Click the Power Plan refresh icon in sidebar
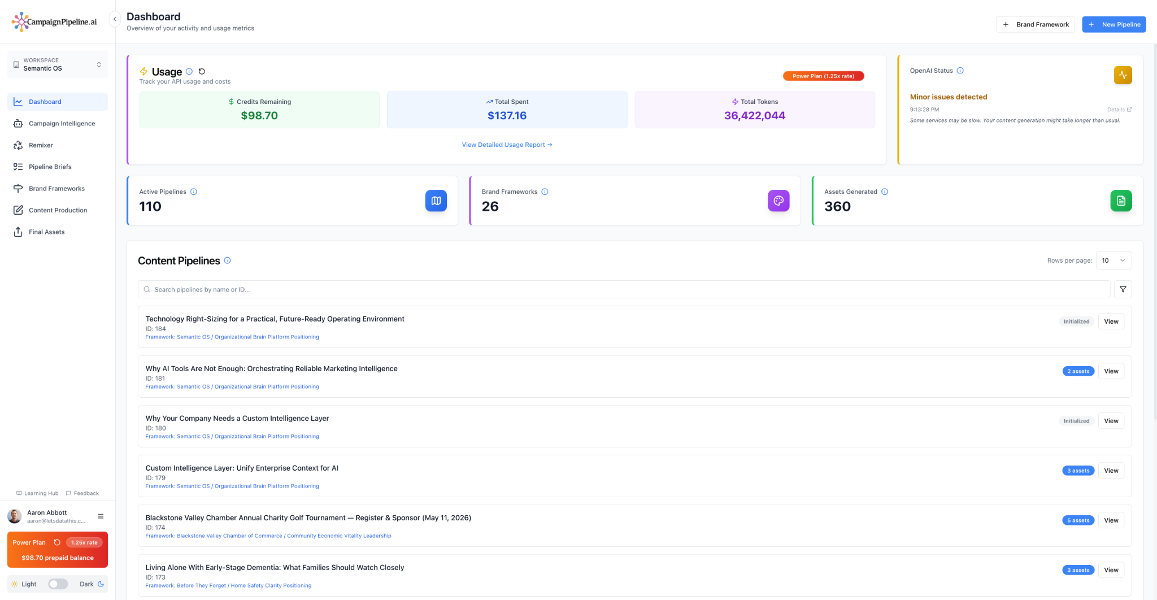Image resolution: width=1157 pixels, height=600 pixels. pos(57,542)
